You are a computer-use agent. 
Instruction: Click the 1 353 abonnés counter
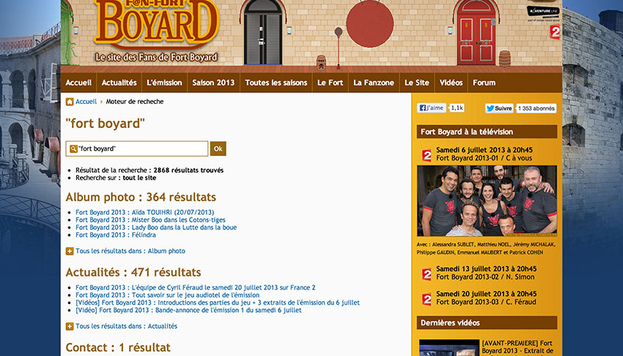pyautogui.click(x=536, y=108)
